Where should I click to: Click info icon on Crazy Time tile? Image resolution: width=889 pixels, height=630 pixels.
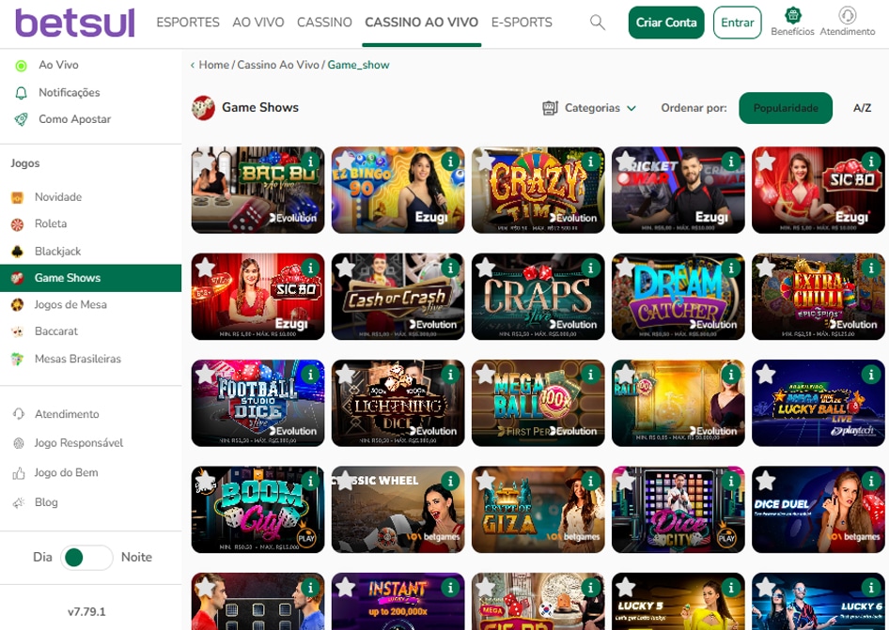pyautogui.click(x=591, y=162)
